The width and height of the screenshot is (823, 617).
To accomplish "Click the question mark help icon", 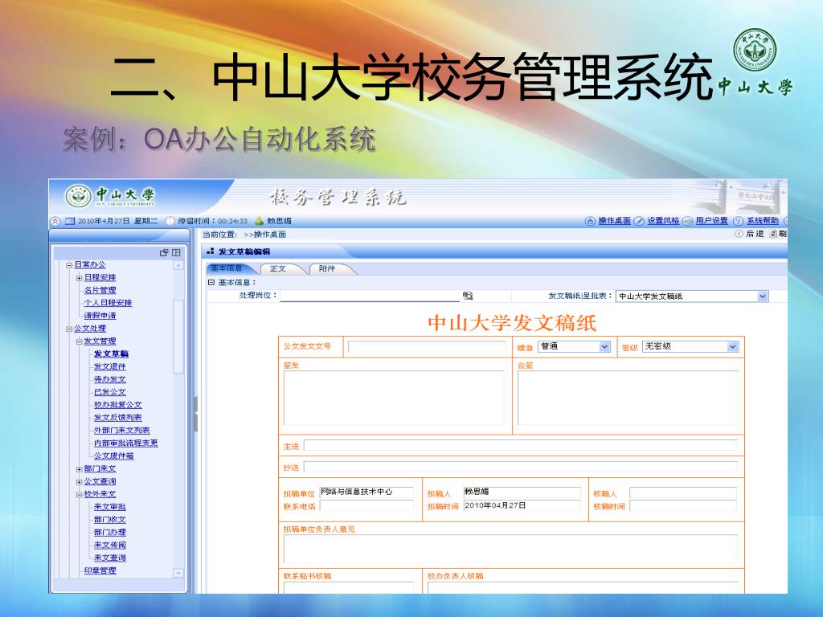I will [x=738, y=222].
